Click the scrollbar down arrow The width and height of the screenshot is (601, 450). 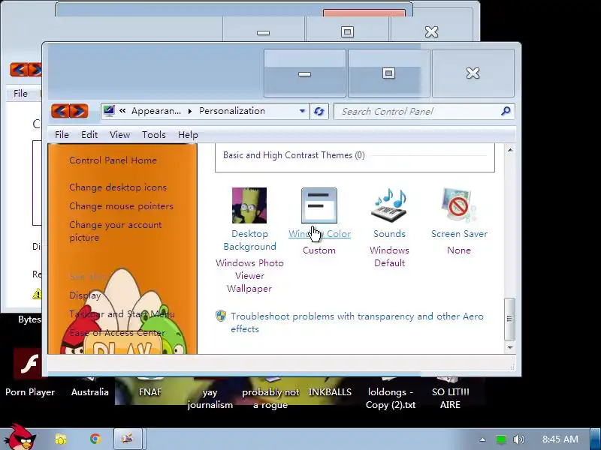point(510,347)
